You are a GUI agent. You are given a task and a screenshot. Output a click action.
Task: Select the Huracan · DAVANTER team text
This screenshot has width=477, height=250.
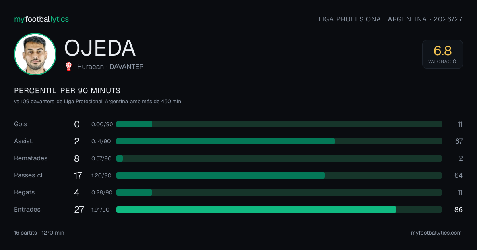click(111, 67)
